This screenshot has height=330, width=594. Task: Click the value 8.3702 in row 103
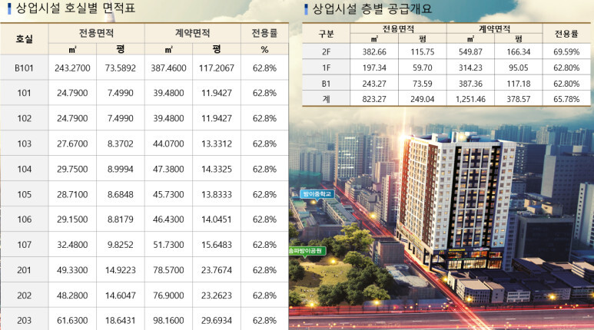(x=121, y=144)
